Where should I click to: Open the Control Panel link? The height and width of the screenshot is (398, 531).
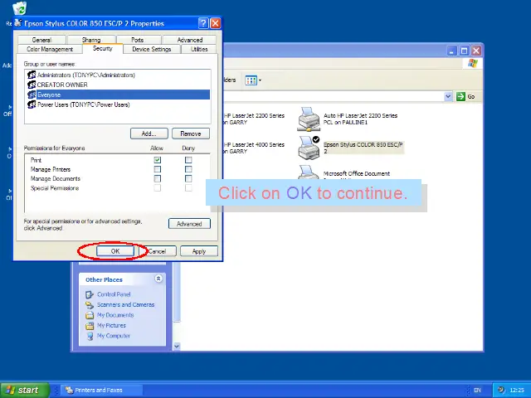[x=114, y=294]
